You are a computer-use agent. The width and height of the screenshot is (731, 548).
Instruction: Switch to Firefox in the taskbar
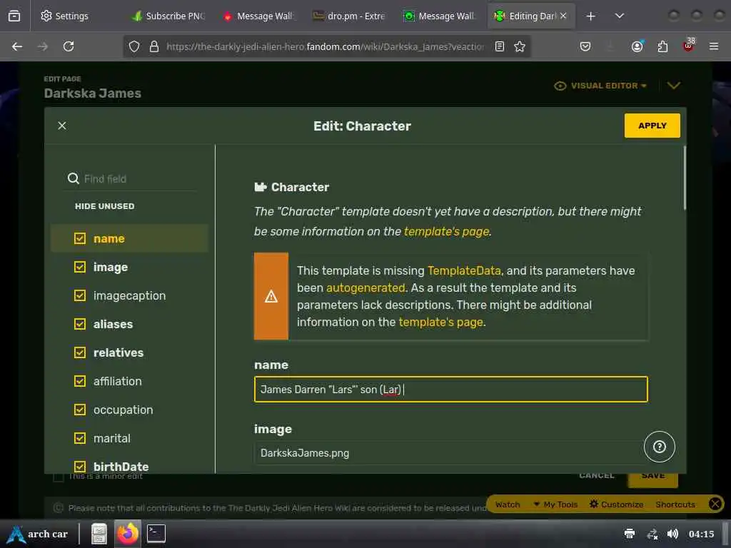pyautogui.click(x=127, y=534)
